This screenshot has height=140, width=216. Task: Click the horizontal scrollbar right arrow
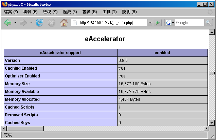[x=206, y=129]
